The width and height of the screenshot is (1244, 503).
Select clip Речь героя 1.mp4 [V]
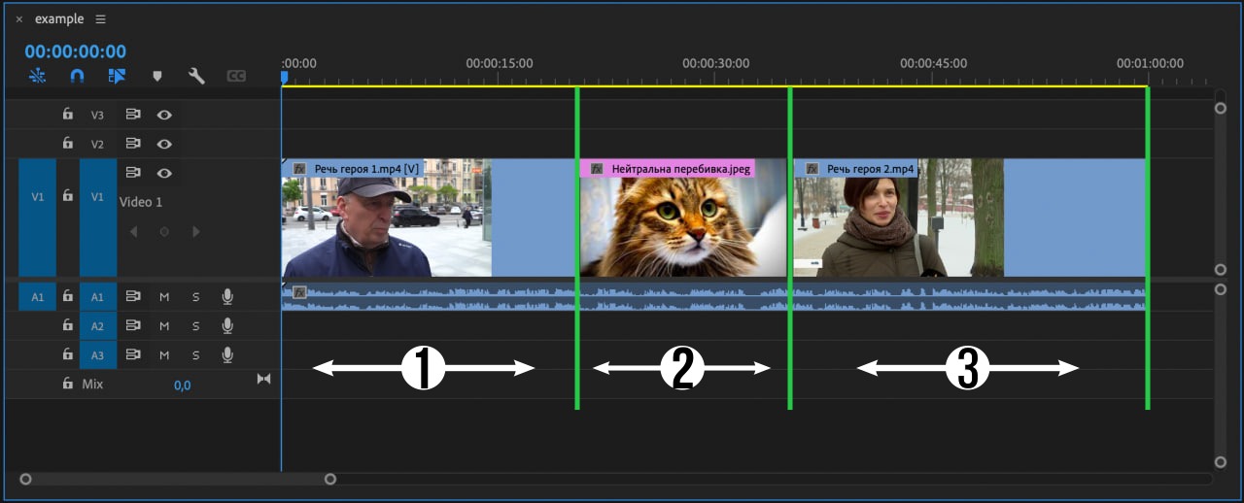click(429, 218)
